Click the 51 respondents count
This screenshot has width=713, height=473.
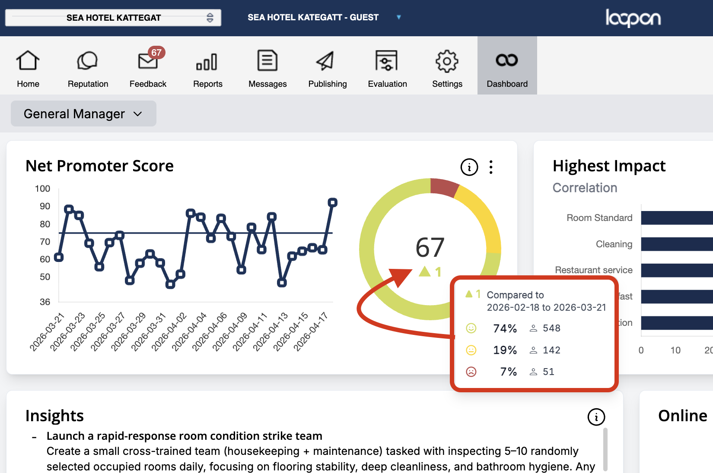[x=548, y=372]
